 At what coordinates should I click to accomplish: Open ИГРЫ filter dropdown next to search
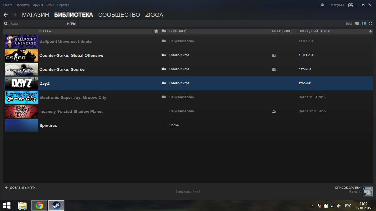(71, 24)
